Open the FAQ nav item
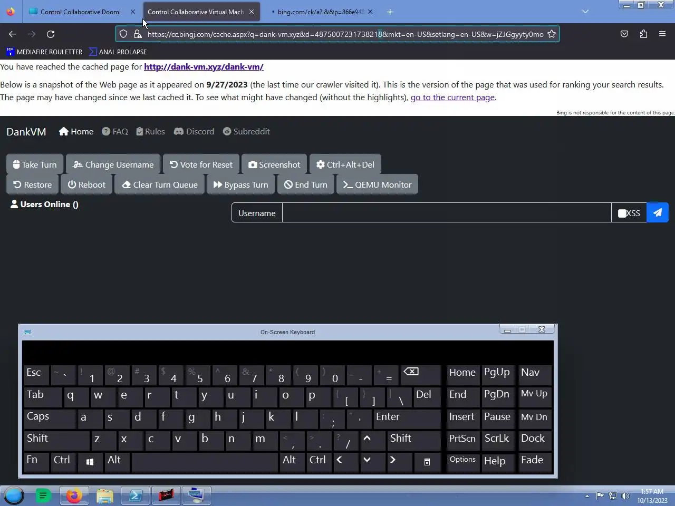 click(115, 131)
